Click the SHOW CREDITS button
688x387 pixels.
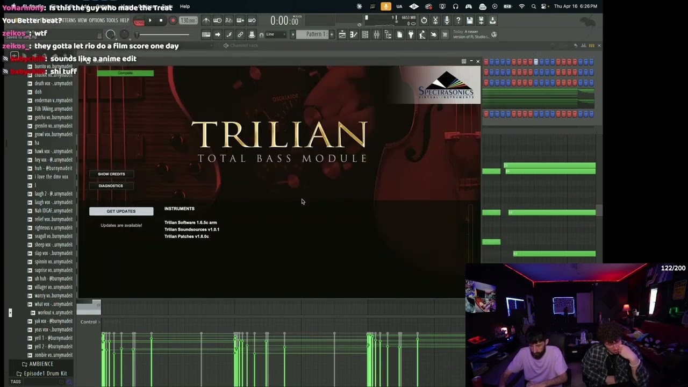(x=111, y=174)
